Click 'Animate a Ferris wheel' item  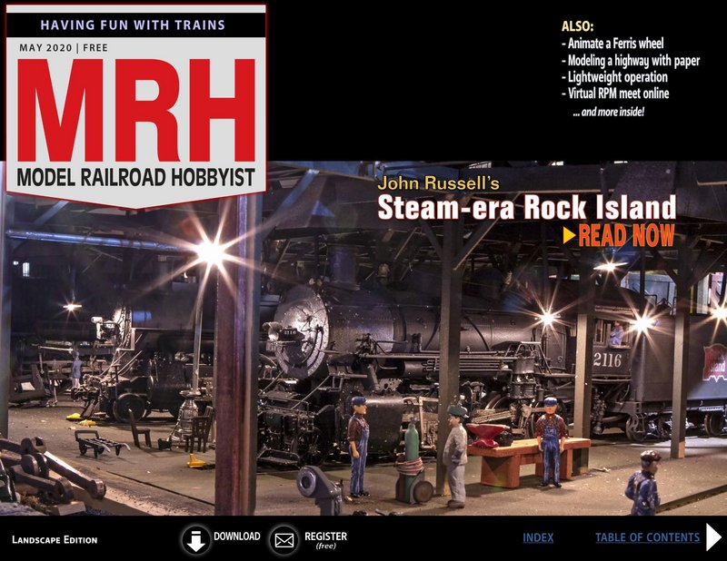tap(612, 44)
